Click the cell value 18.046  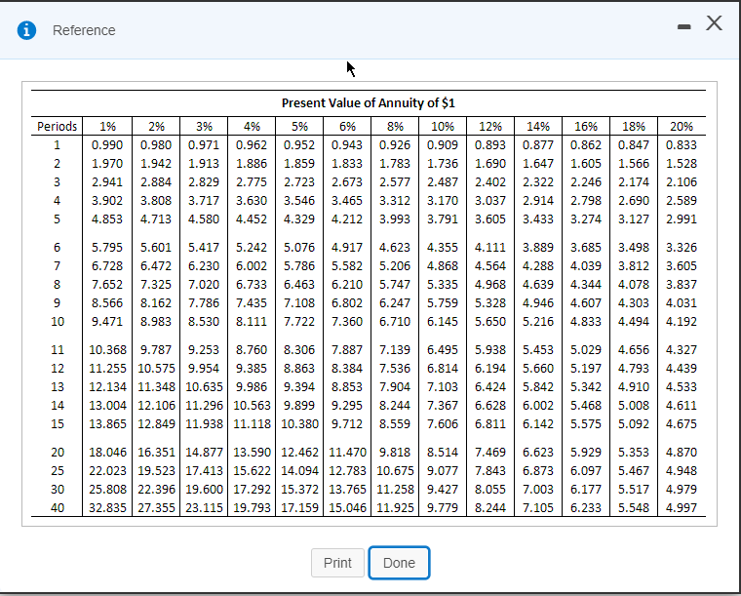107,453
